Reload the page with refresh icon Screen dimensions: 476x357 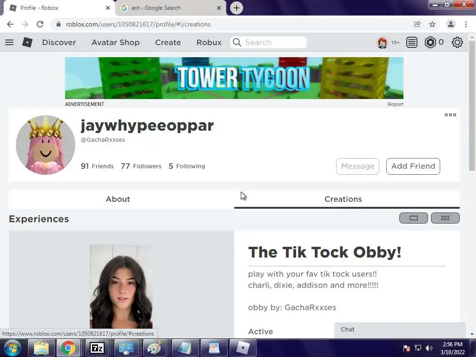point(40,24)
